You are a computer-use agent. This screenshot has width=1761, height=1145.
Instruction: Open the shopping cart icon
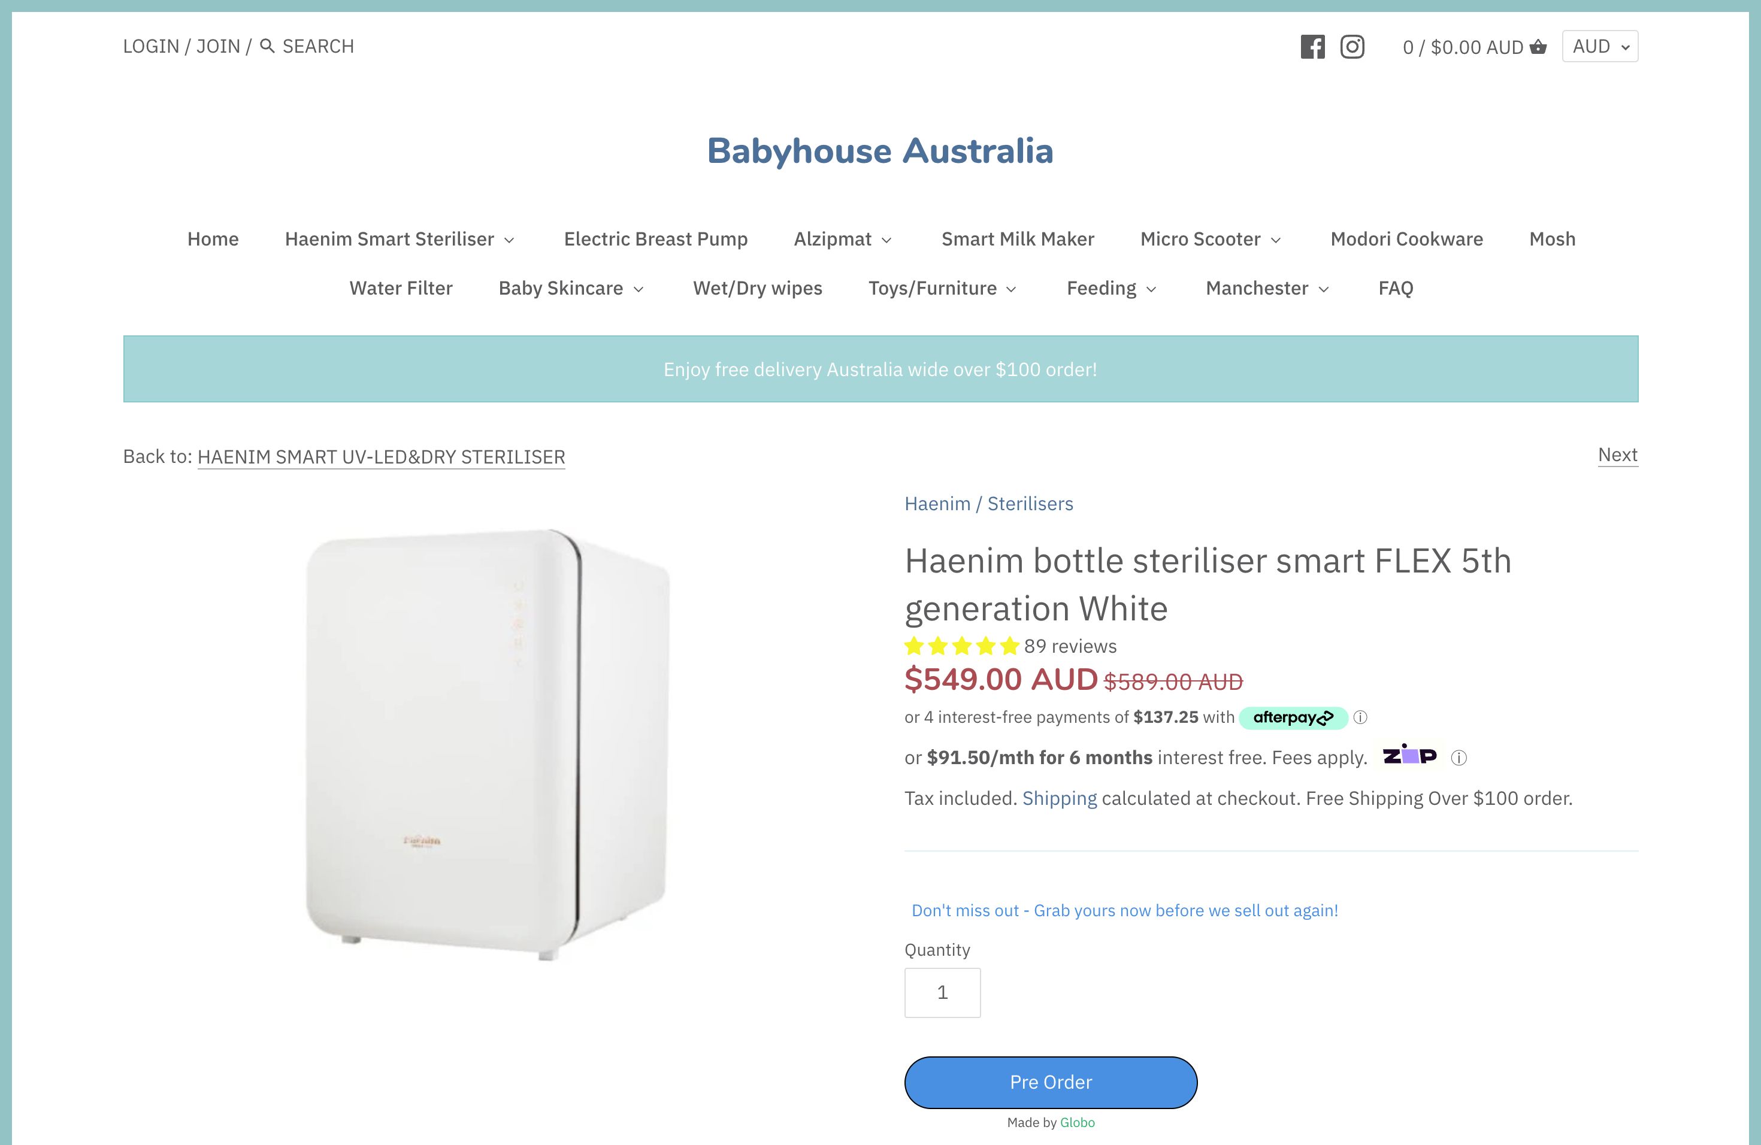tap(1537, 46)
